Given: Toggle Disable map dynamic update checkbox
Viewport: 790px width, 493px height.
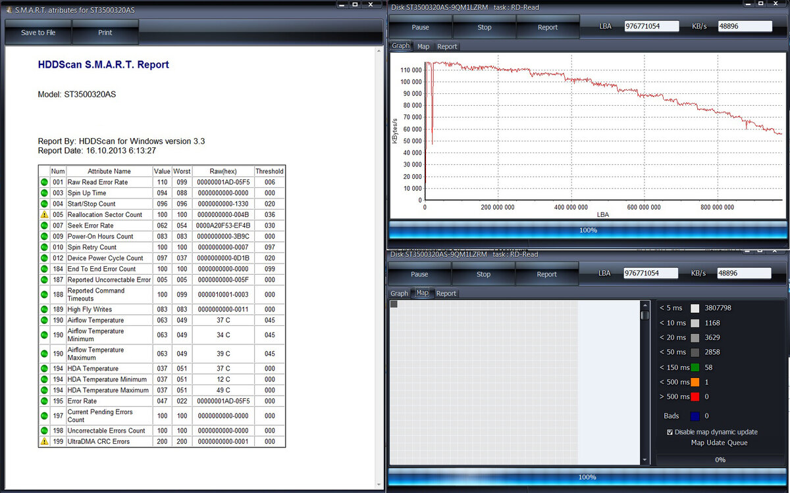Looking at the screenshot, I should 670,432.
